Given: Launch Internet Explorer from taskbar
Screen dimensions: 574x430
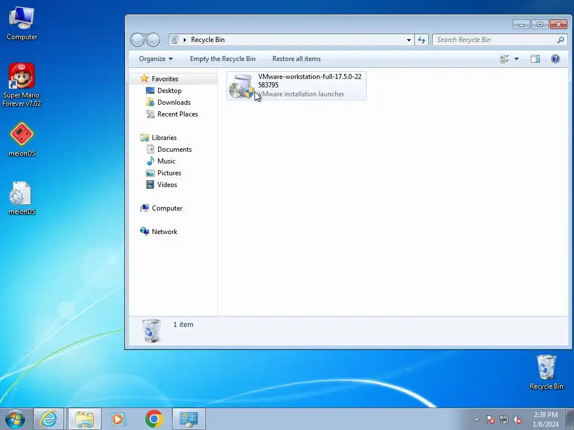Looking at the screenshot, I should 49,419.
